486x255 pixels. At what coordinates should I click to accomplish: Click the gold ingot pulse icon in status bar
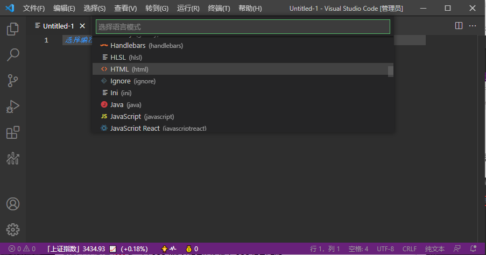point(168,249)
